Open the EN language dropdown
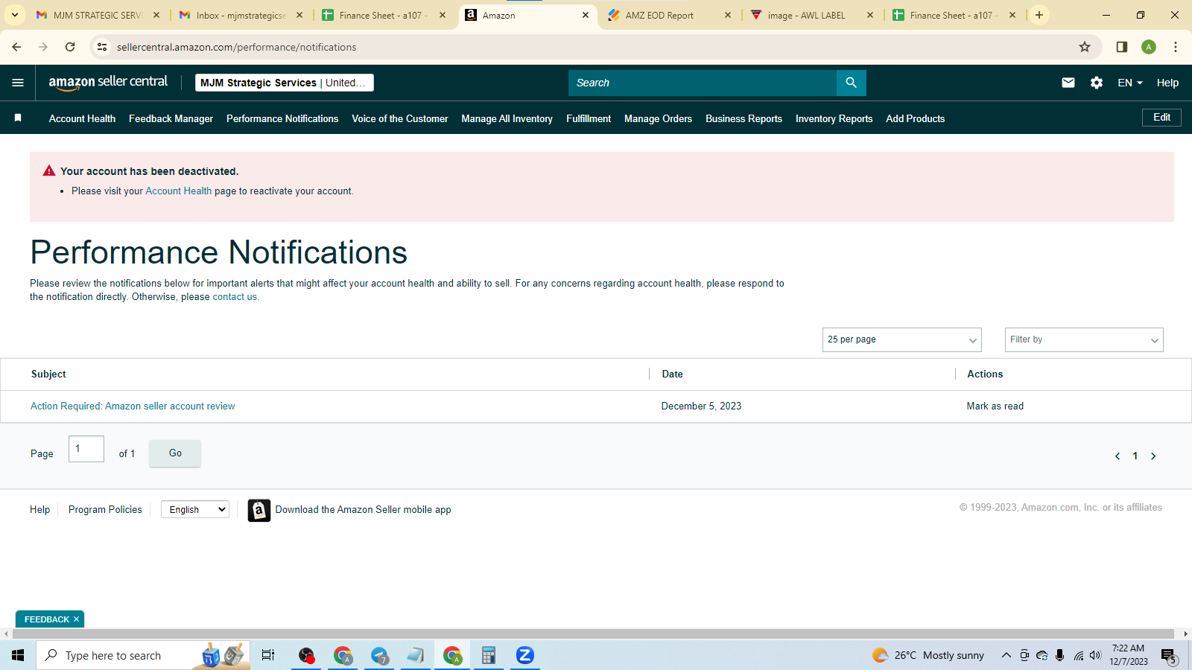1192x670 pixels. coord(1130,83)
